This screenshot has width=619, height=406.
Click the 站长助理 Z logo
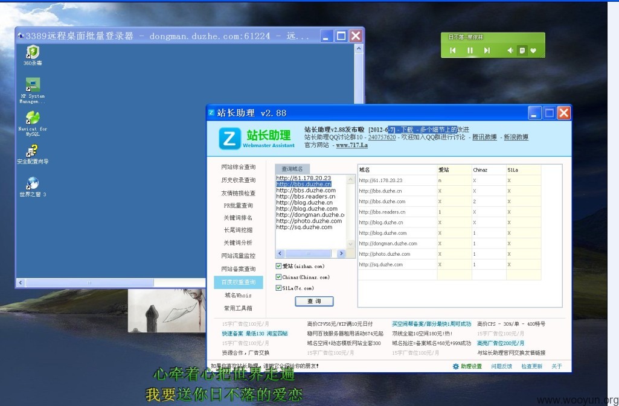coord(229,138)
